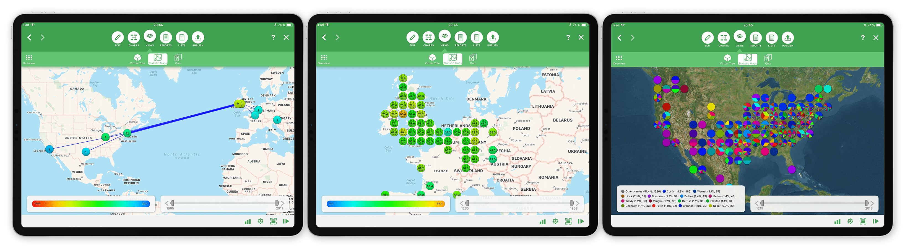This screenshot has height=249, width=905.
Task: Tap the 38.4 marker near Bordeaux
Action: coord(430,186)
